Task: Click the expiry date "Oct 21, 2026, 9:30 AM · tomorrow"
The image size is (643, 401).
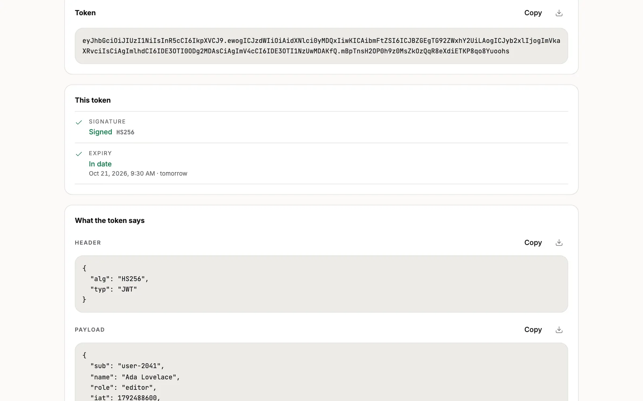Action: click(138, 174)
